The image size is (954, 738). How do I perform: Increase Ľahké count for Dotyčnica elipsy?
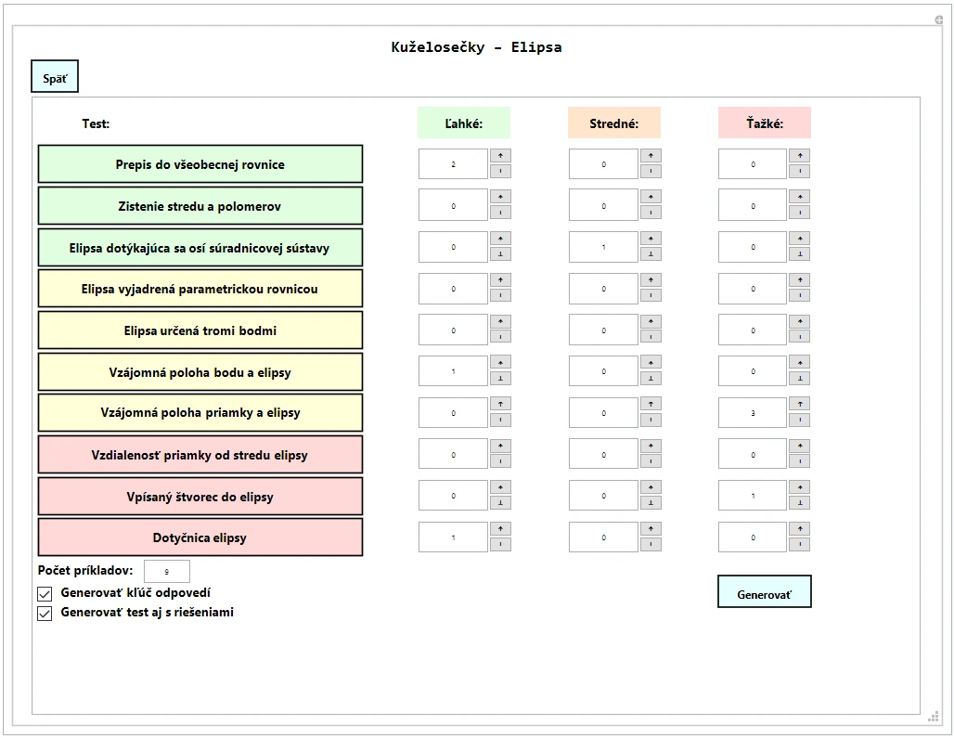point(500,529)
